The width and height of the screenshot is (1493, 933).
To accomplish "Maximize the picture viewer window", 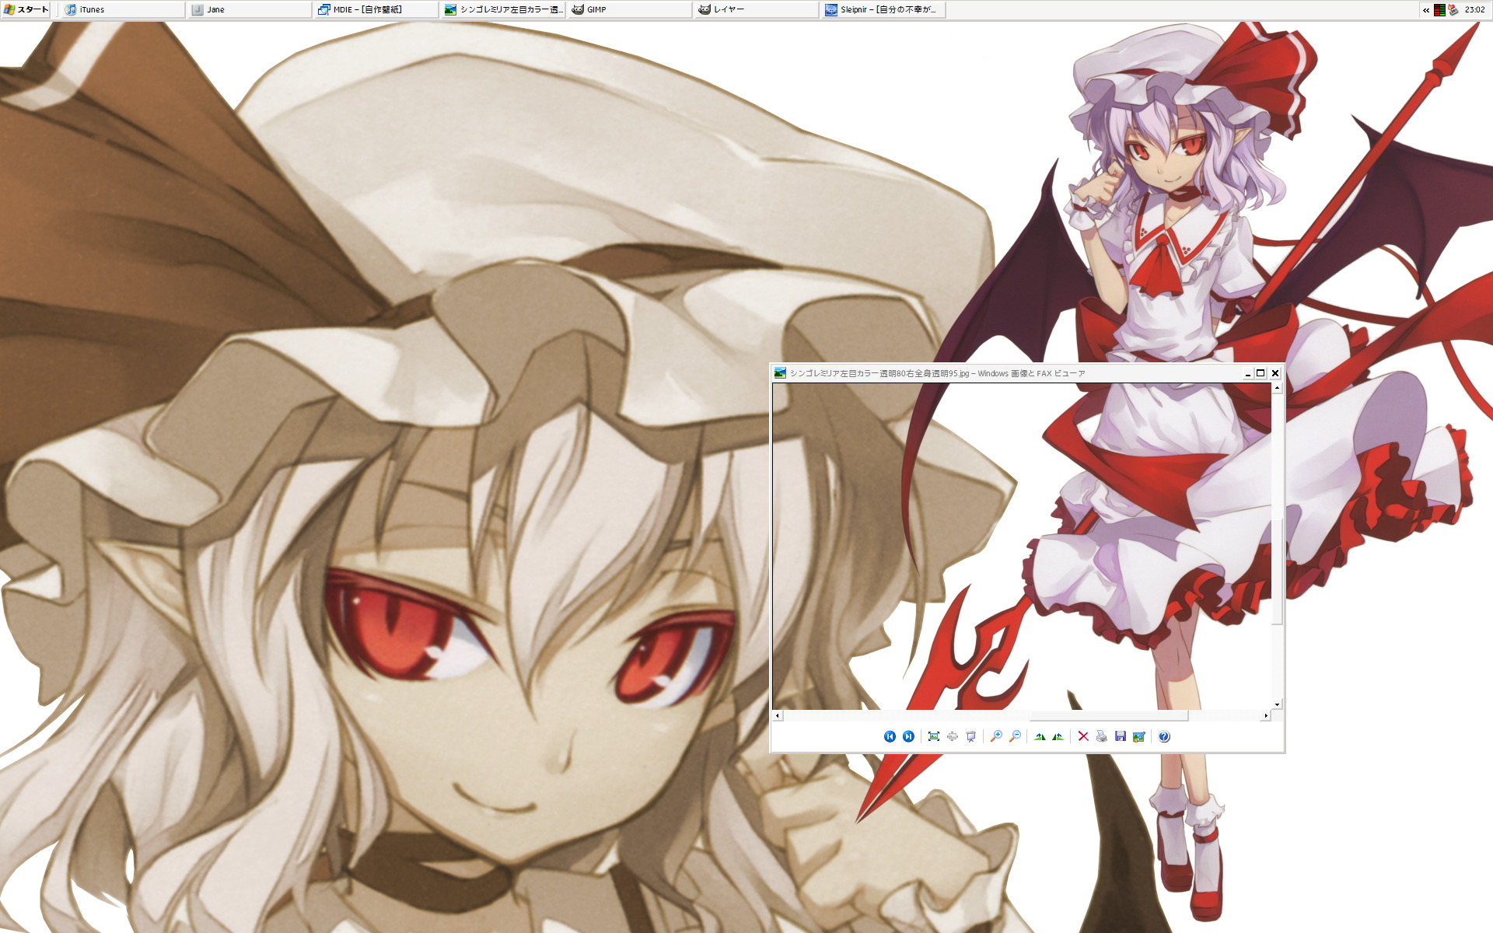I will [x=1260, y=373].
